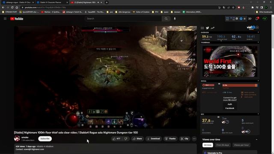Open the smoke channel avatar
The image size is (274, 154).
coord(17,139)
